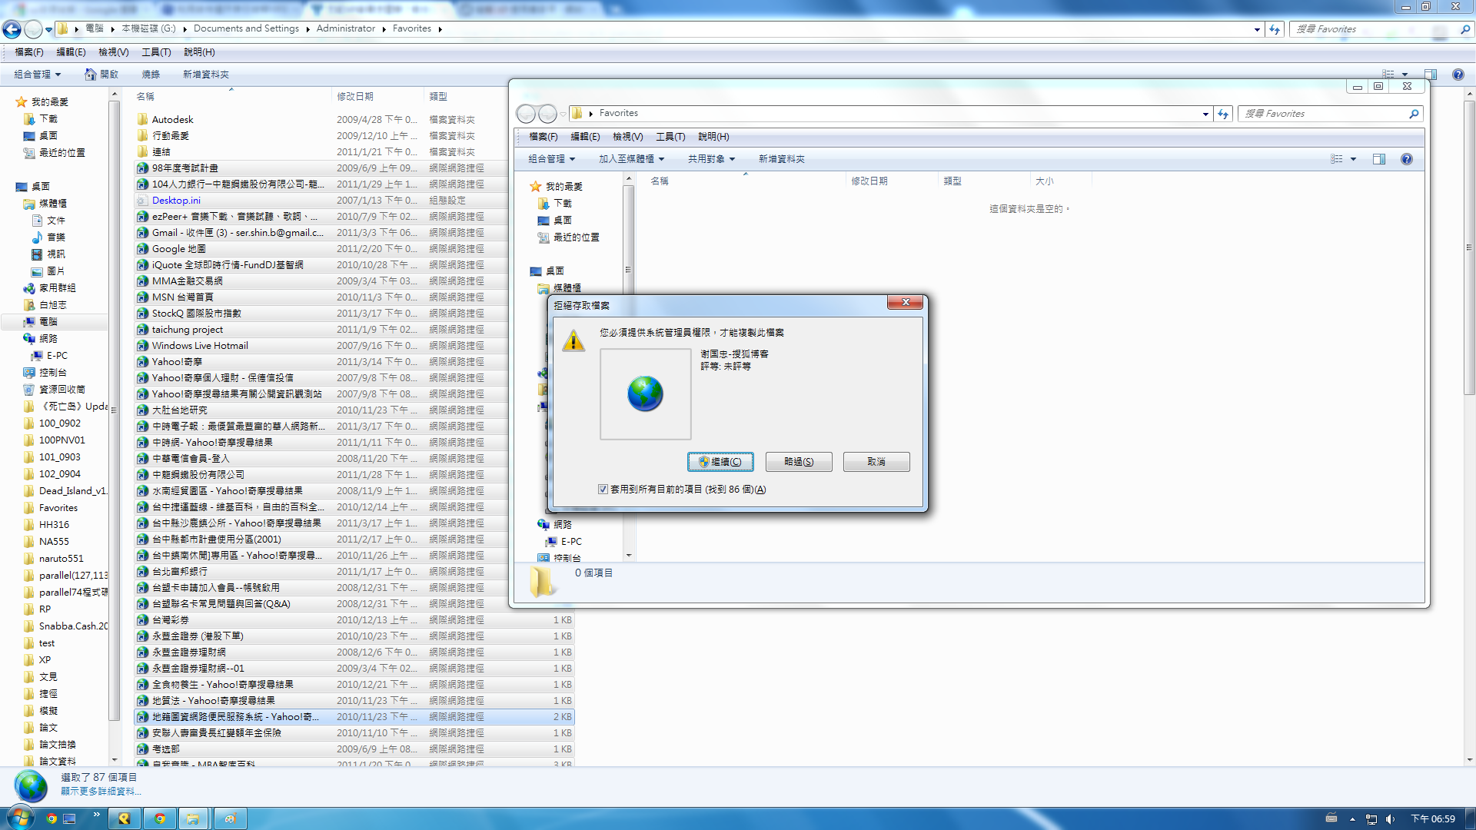
Task: Expand the 組合管理 dropdown in front window
Action: click(551, 159)
